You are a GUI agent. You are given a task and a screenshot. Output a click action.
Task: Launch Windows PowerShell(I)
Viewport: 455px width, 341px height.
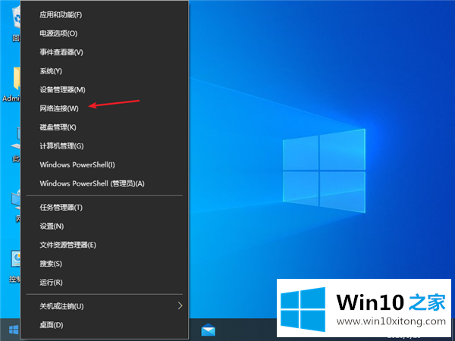click(105, 164)
